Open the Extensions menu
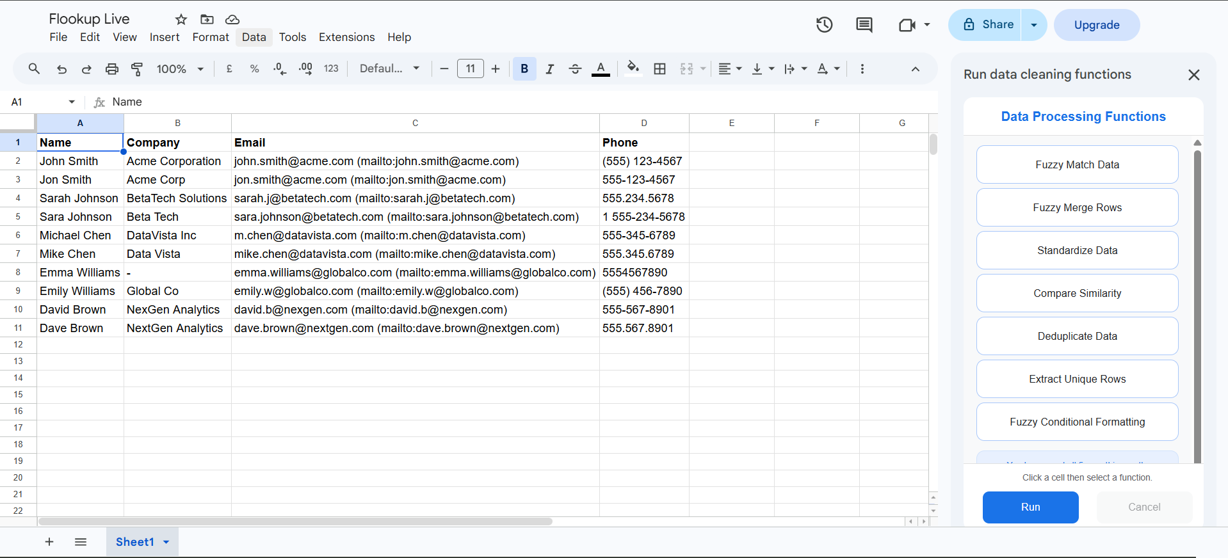The image size is (1228, 558). pos(347,37)
